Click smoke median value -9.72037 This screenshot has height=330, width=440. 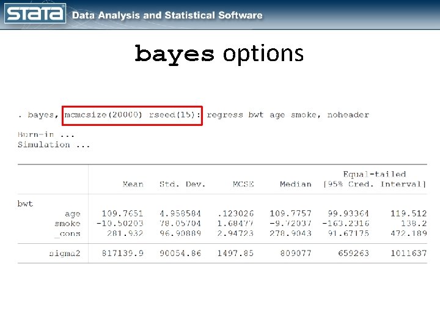pos(290,224)
